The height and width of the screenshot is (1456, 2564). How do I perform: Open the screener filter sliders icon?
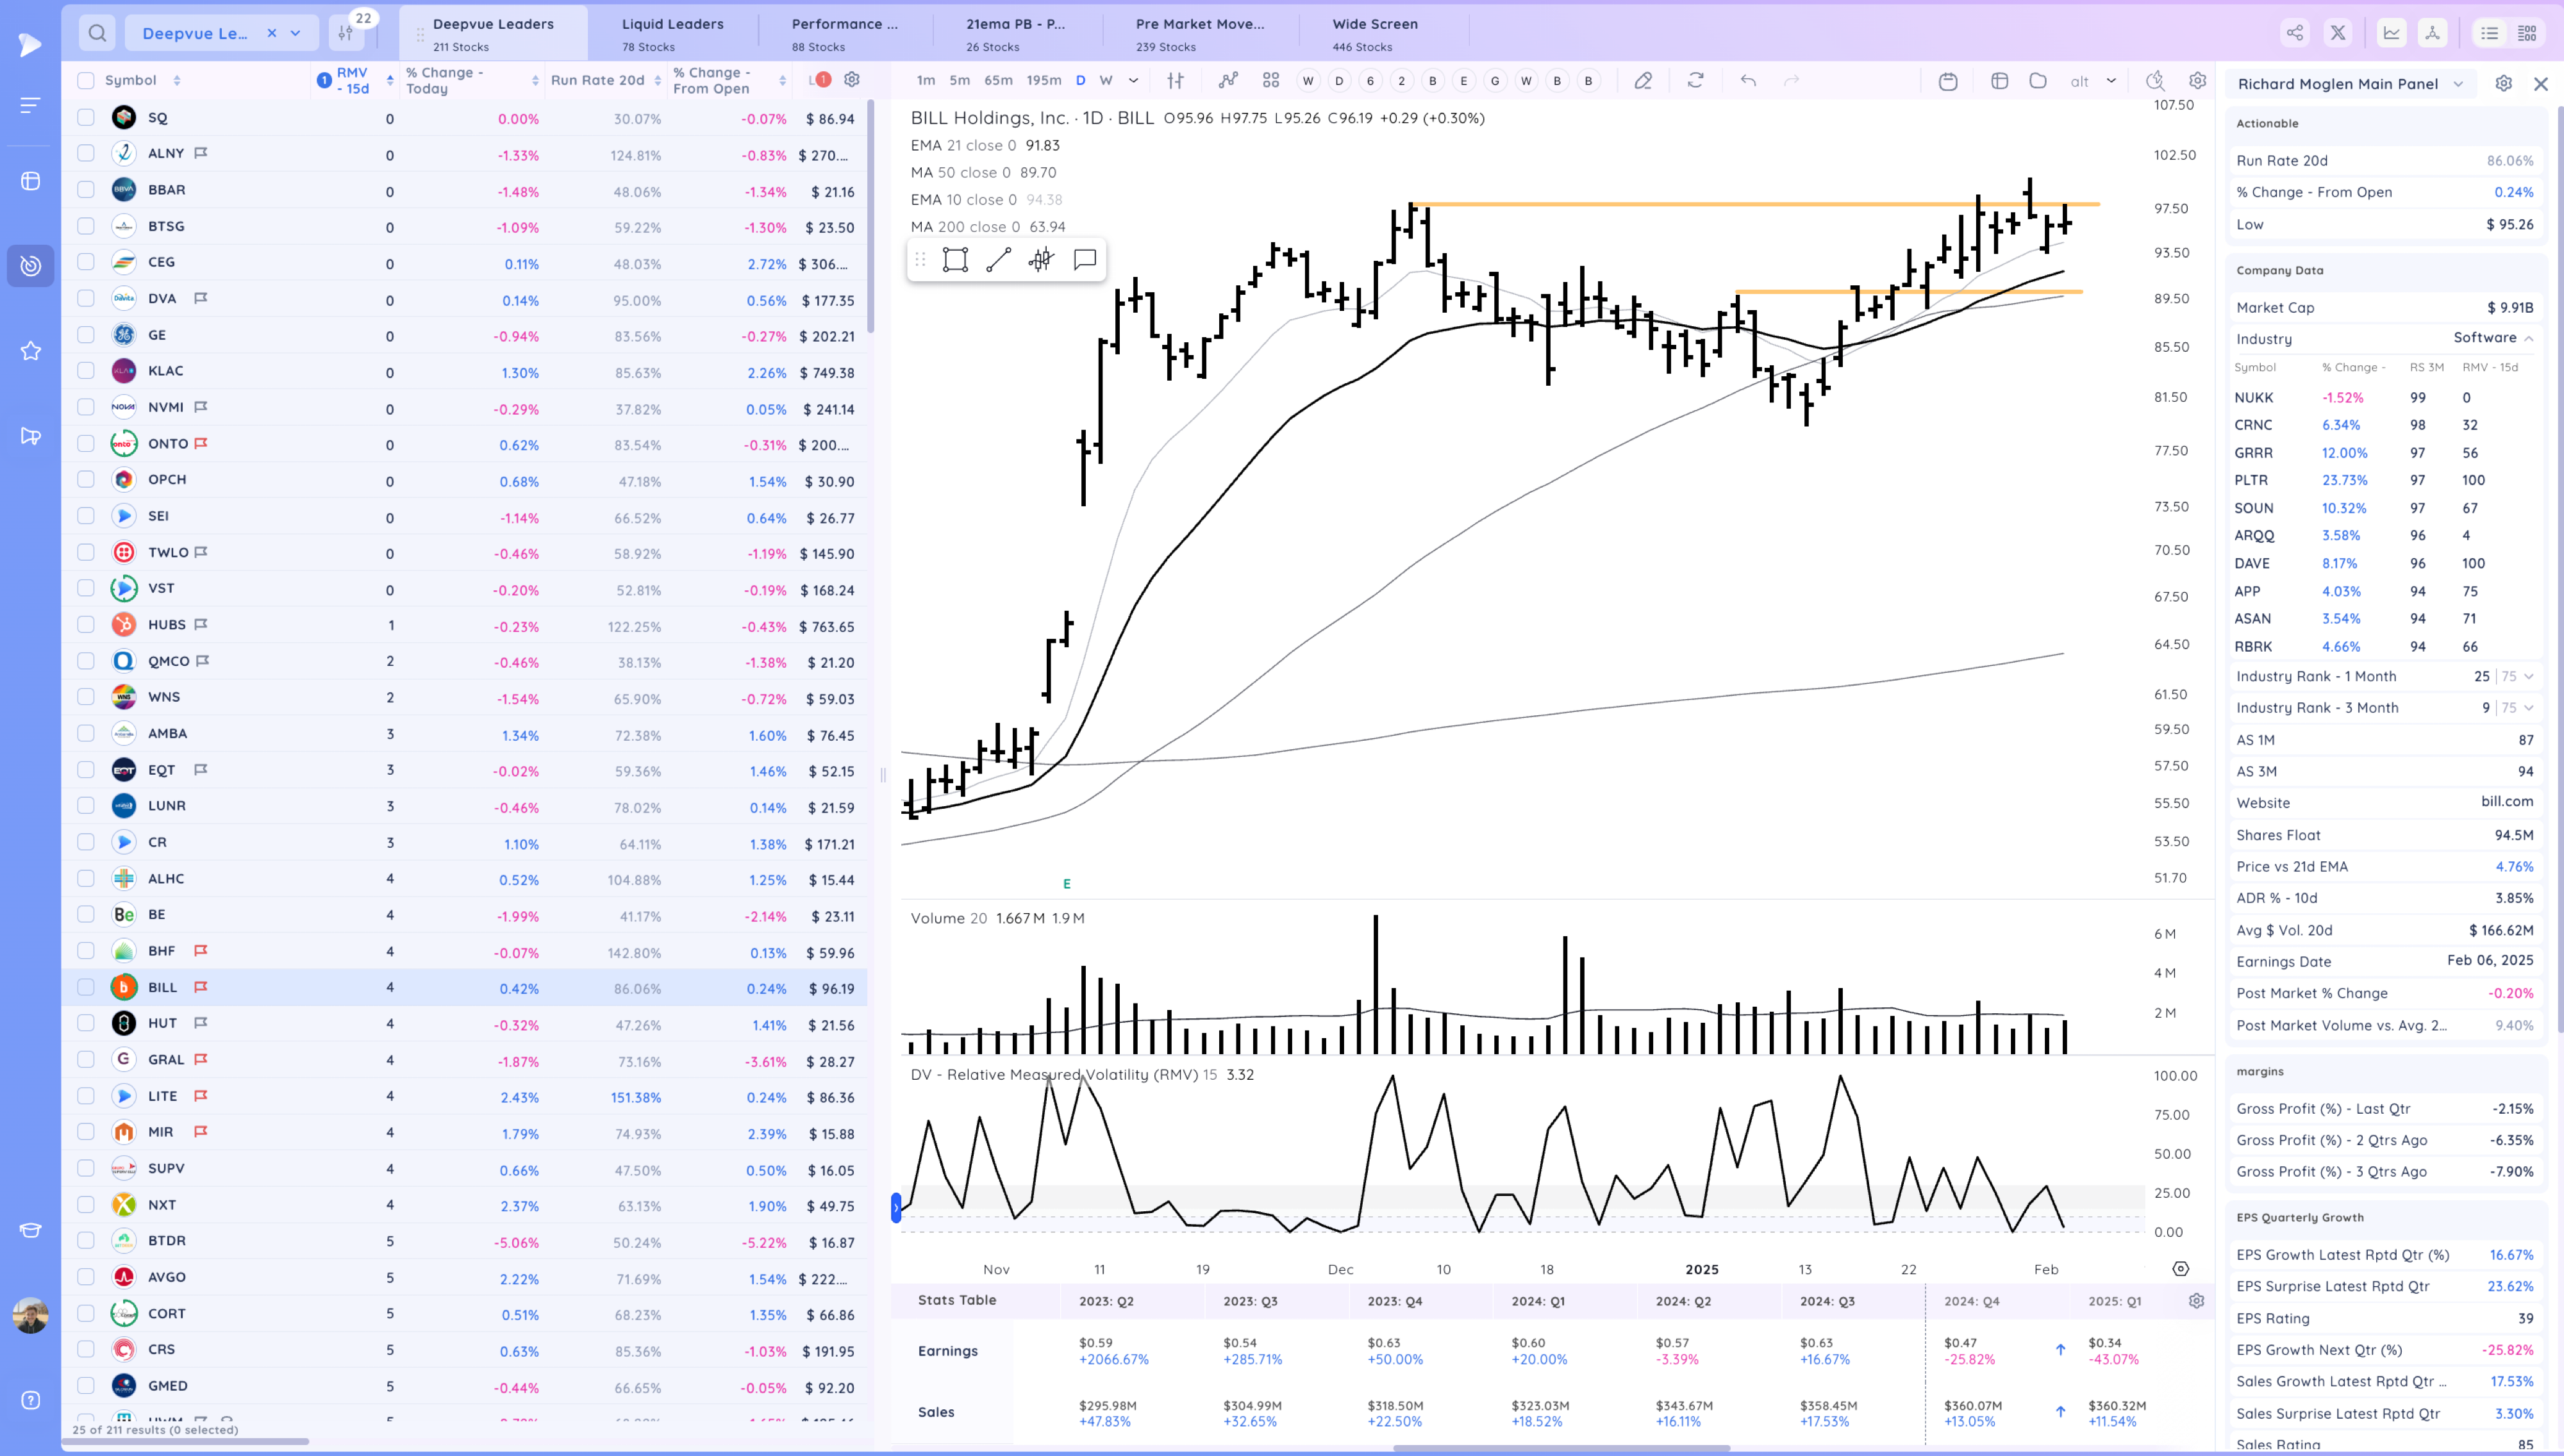(345, 33)
